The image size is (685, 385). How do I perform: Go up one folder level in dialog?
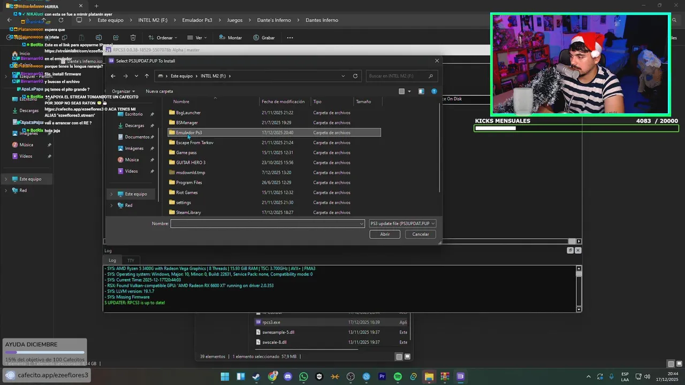147,76
